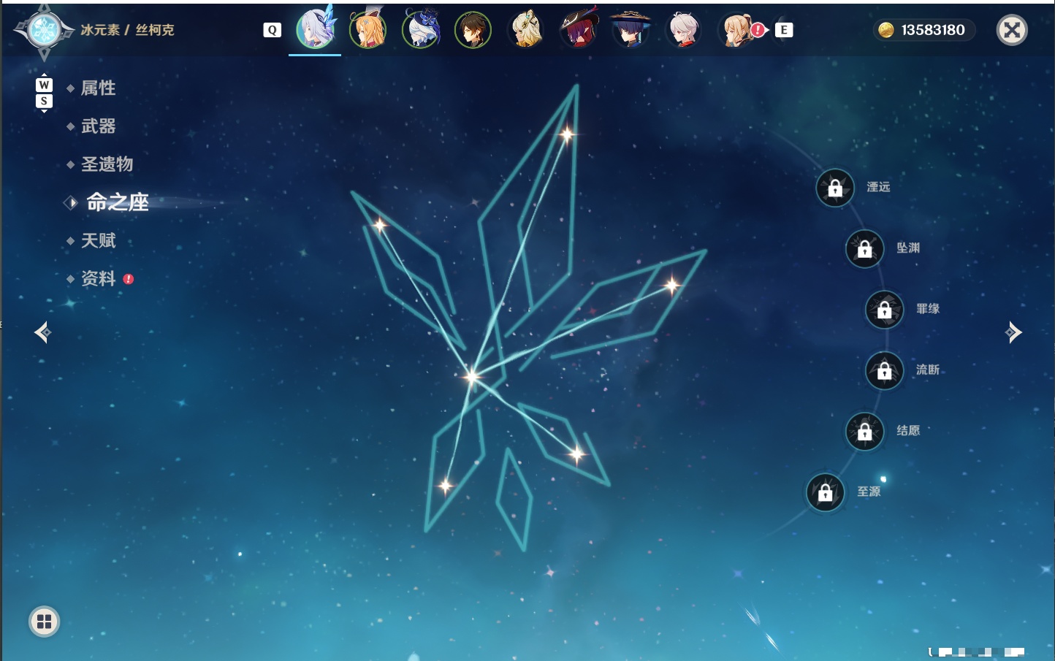Click the Q key previous-character button
The height and width of the screenshot is (661, 1055).
272,30
